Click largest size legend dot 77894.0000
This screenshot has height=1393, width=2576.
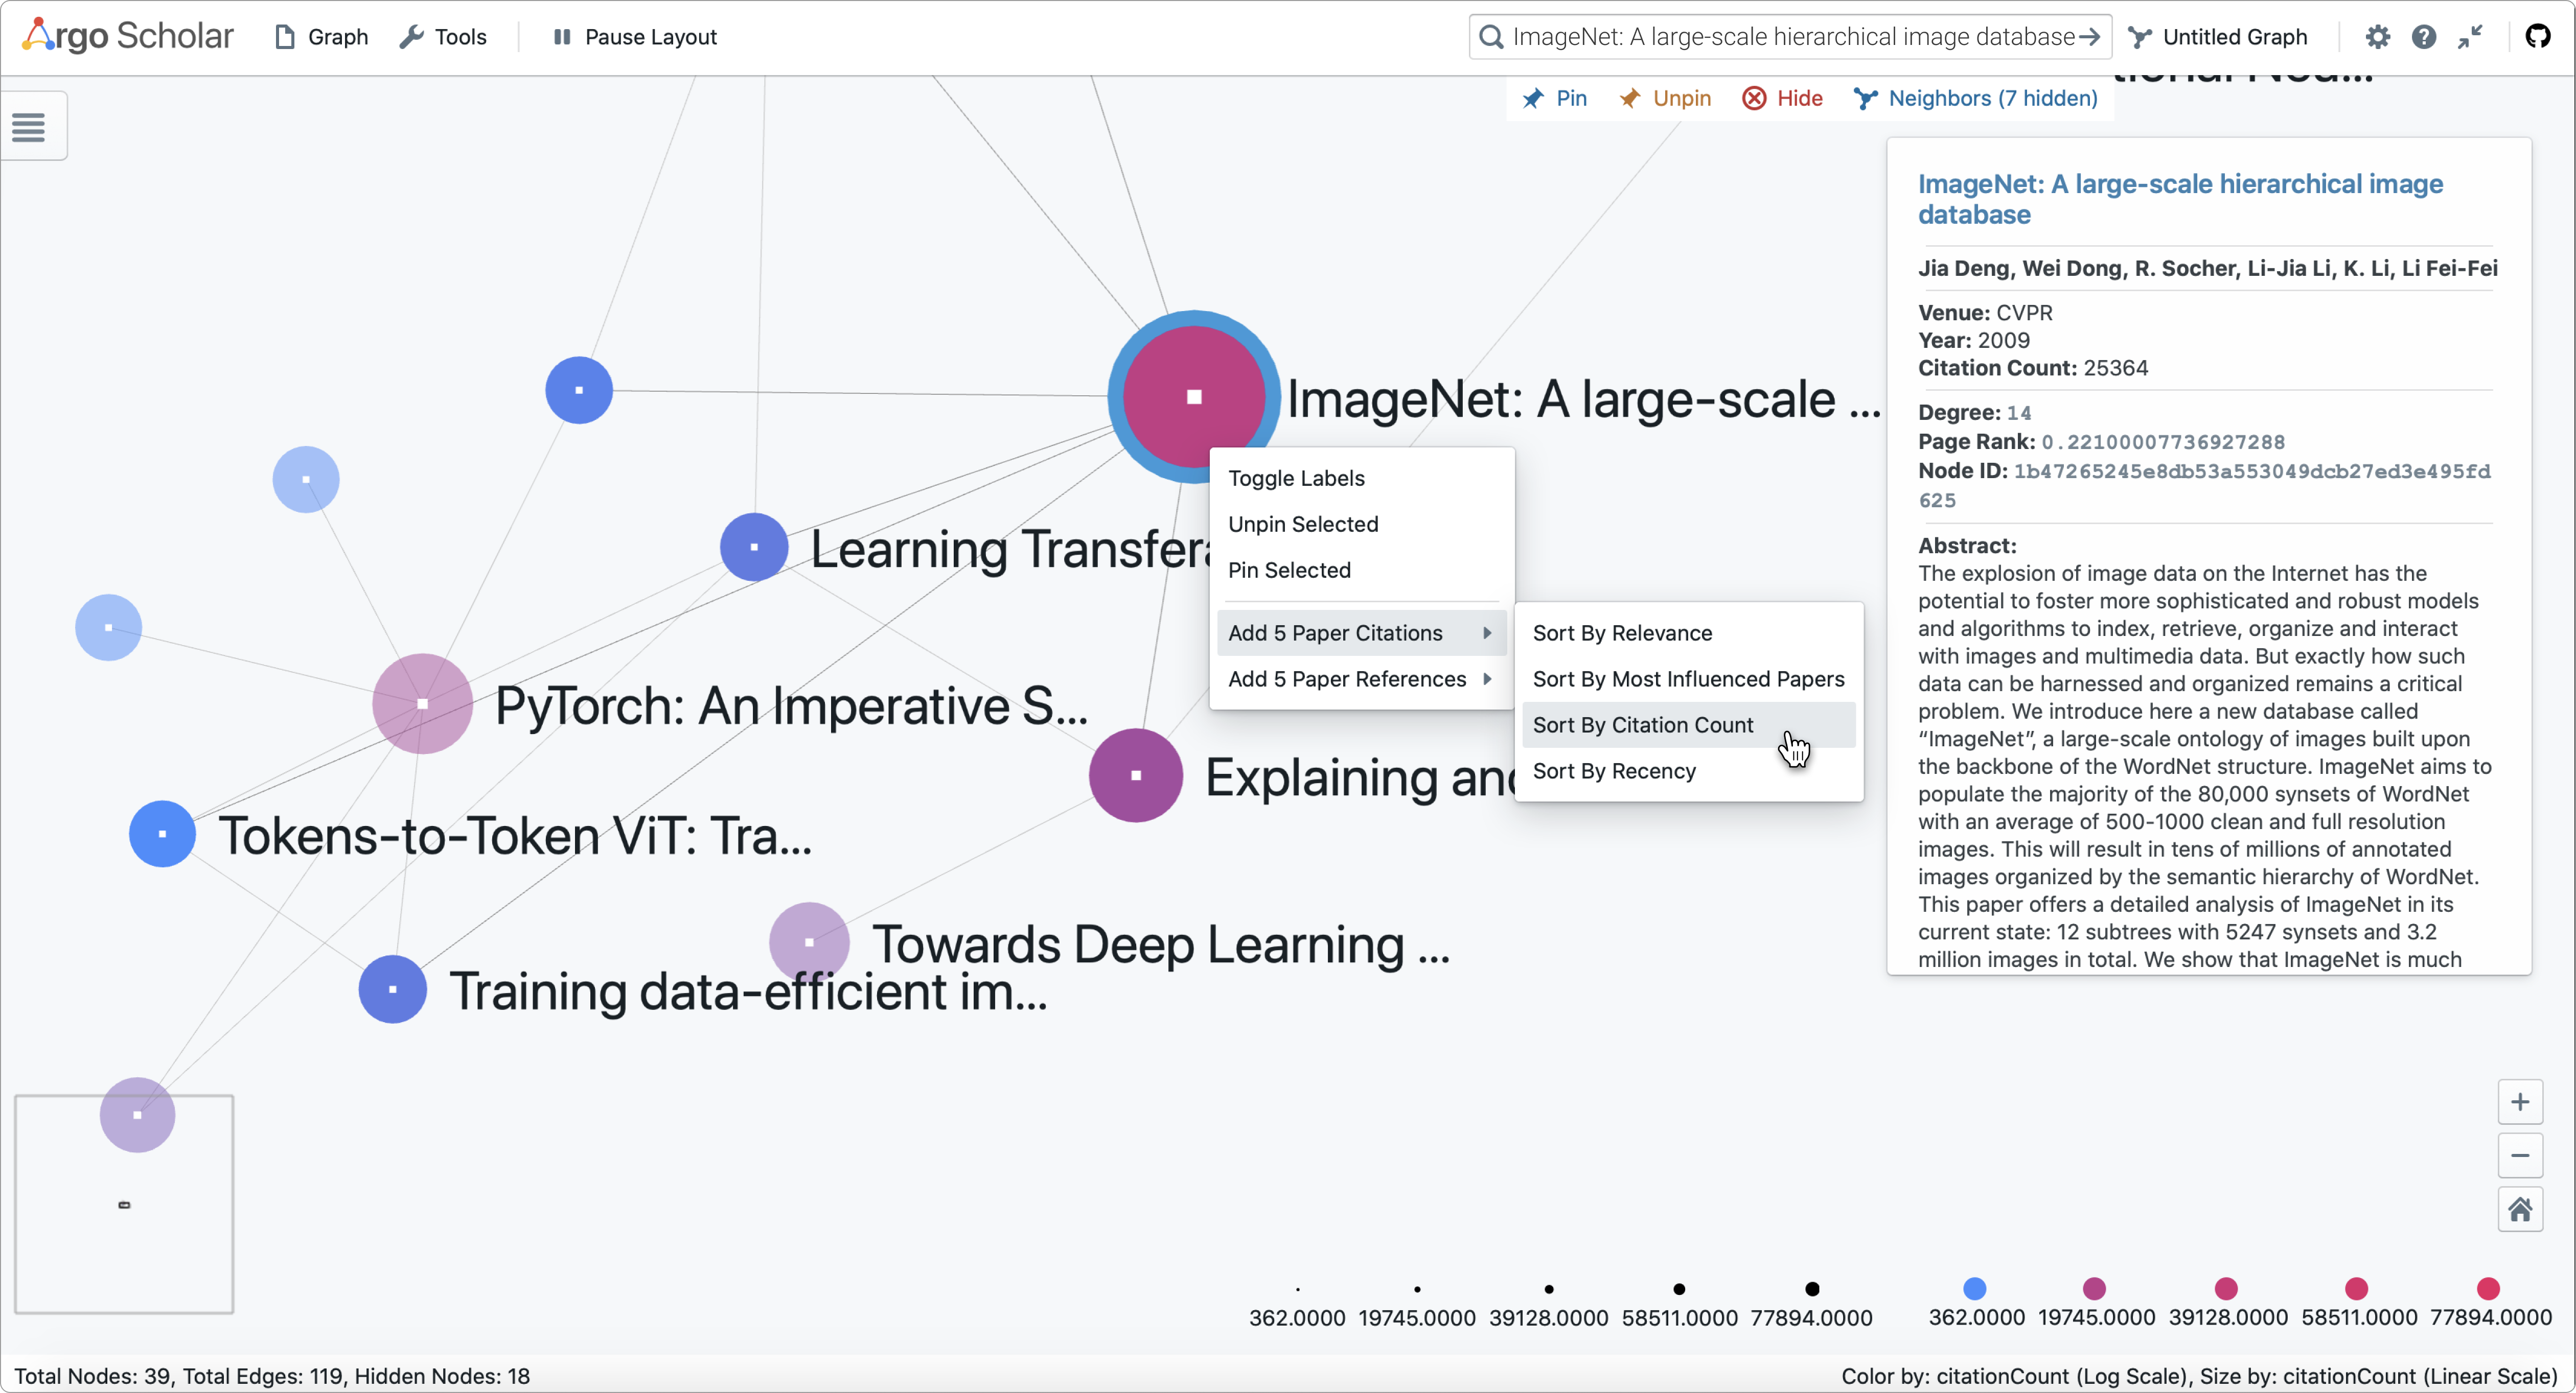tap(1812, 1289)
